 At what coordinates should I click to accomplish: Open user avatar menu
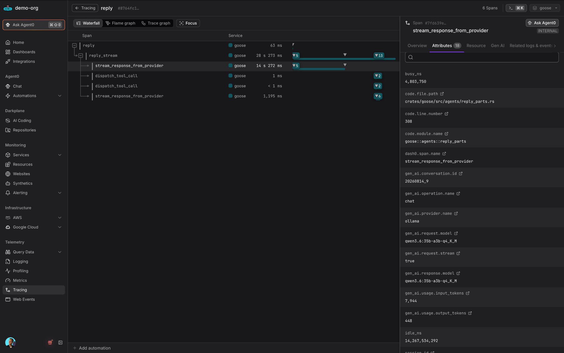(10, 343)
